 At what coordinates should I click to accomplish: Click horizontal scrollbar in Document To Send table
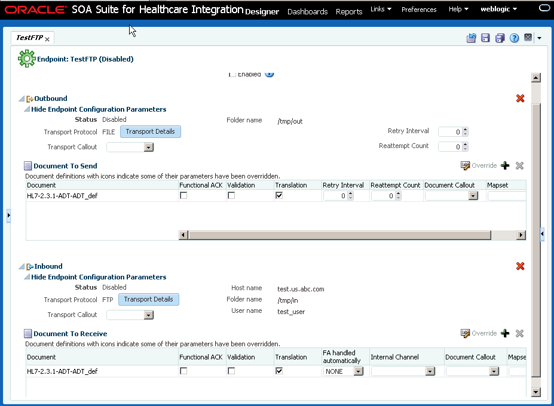(x=339, y=235)
